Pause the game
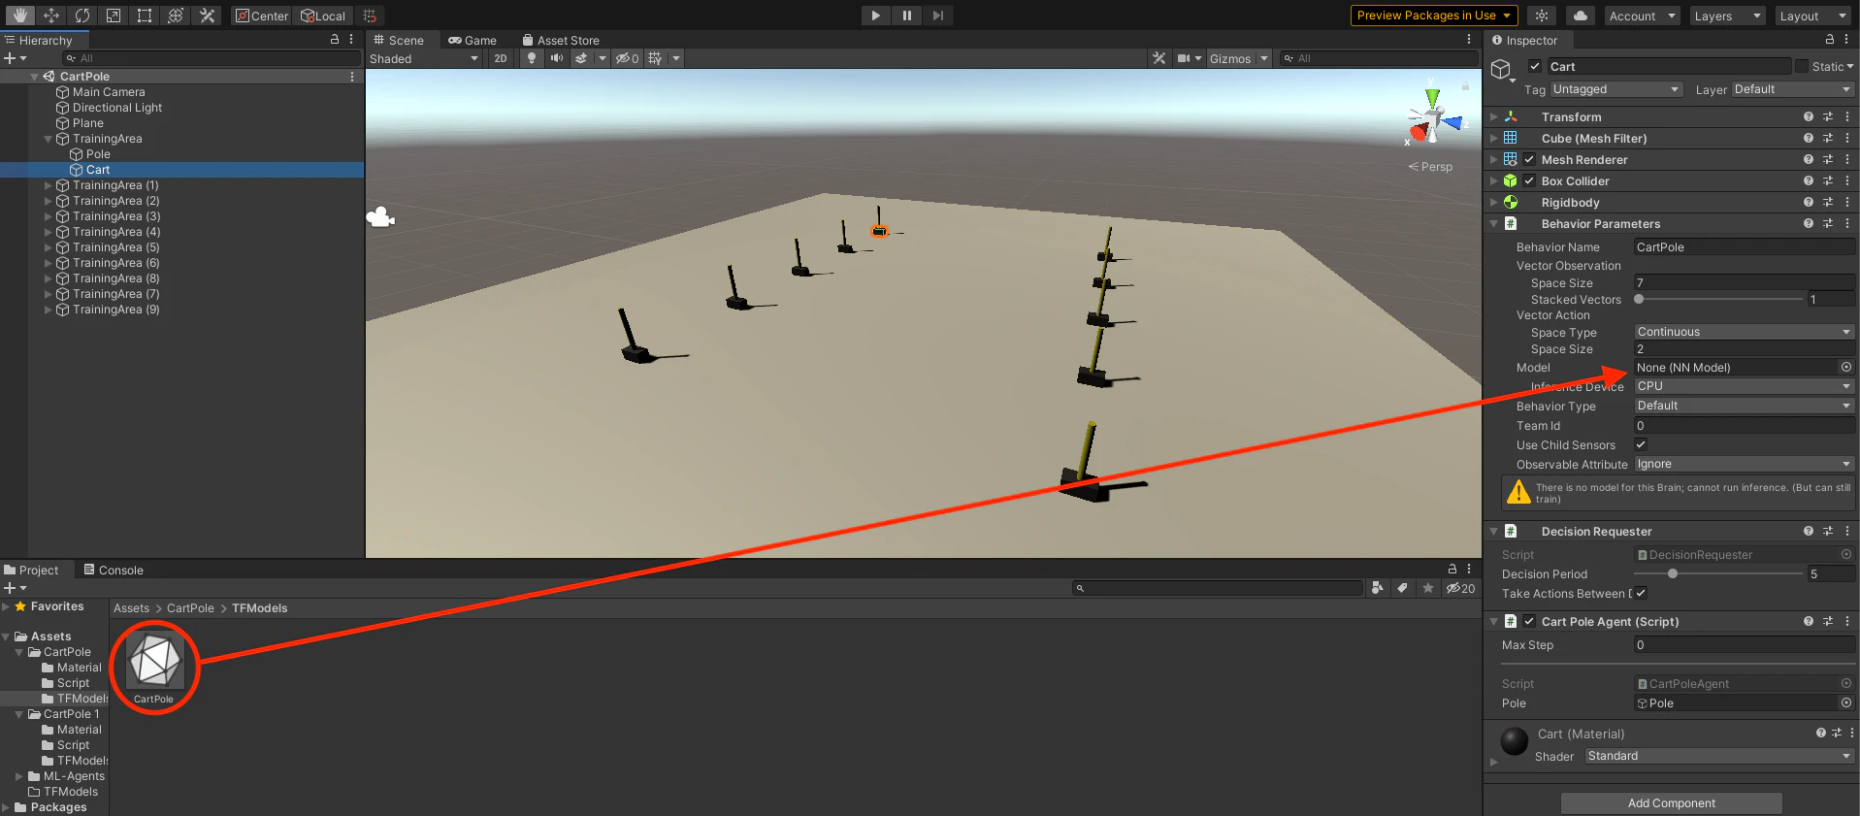 (x=906, y=16)
